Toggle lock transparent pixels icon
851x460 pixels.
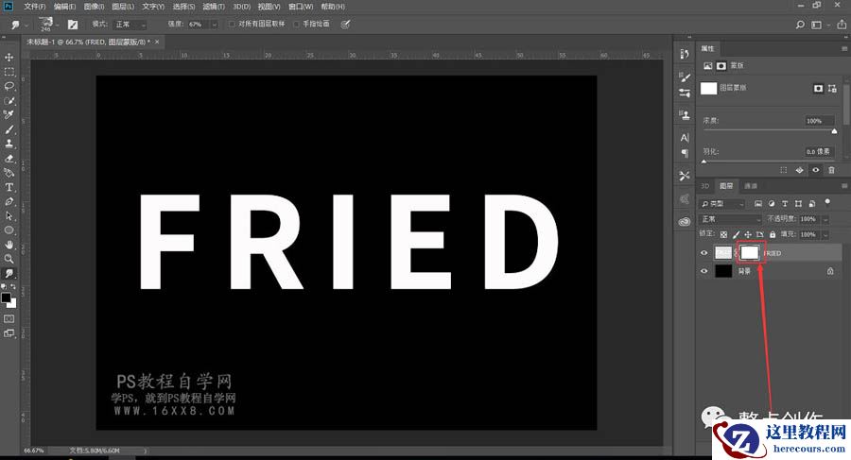(x=723, y=234)
